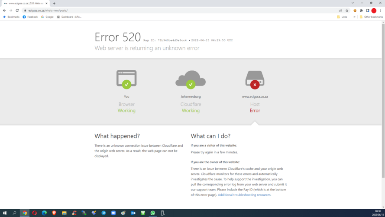Image resolution: width=385 pixels, height=217 pixels.
Task: Open Telegram from the taskbar
Action: 104,213
